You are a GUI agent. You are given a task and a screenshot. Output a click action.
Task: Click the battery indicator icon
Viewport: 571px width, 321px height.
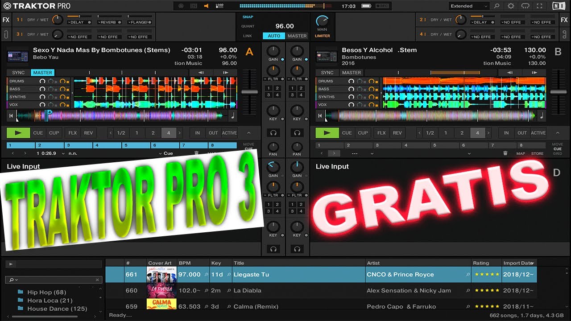366,6
